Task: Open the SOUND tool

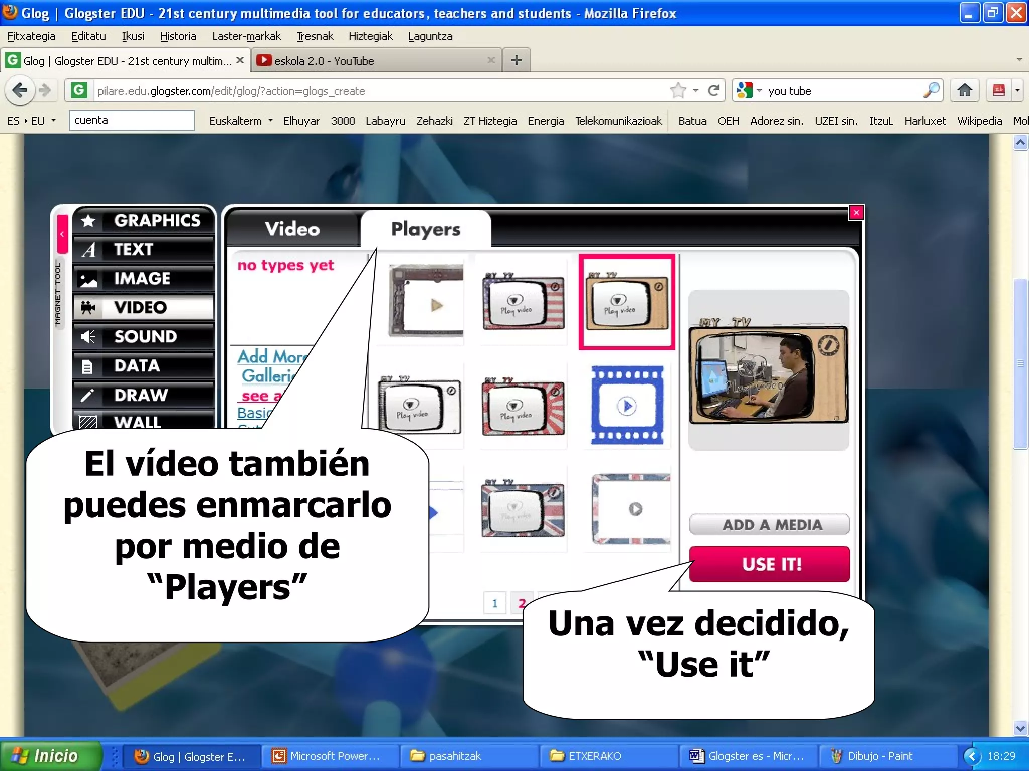Action: [x=144, y=336]
